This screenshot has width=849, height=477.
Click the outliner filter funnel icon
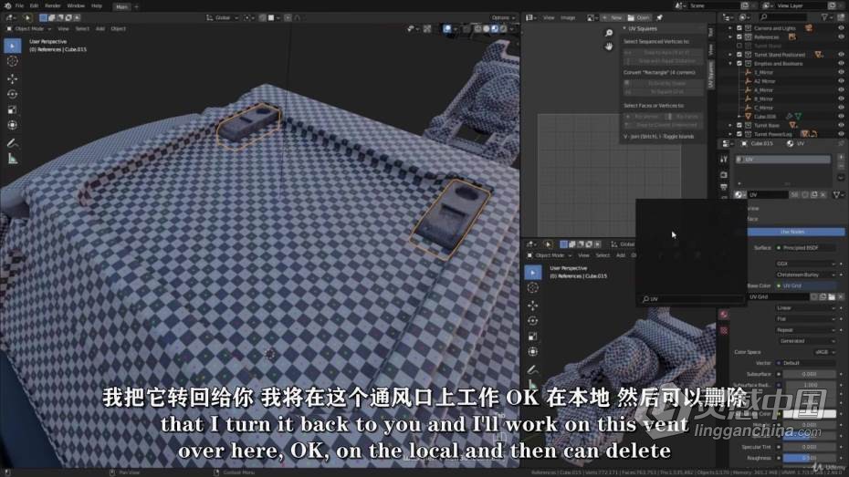[x=824, y=18]
